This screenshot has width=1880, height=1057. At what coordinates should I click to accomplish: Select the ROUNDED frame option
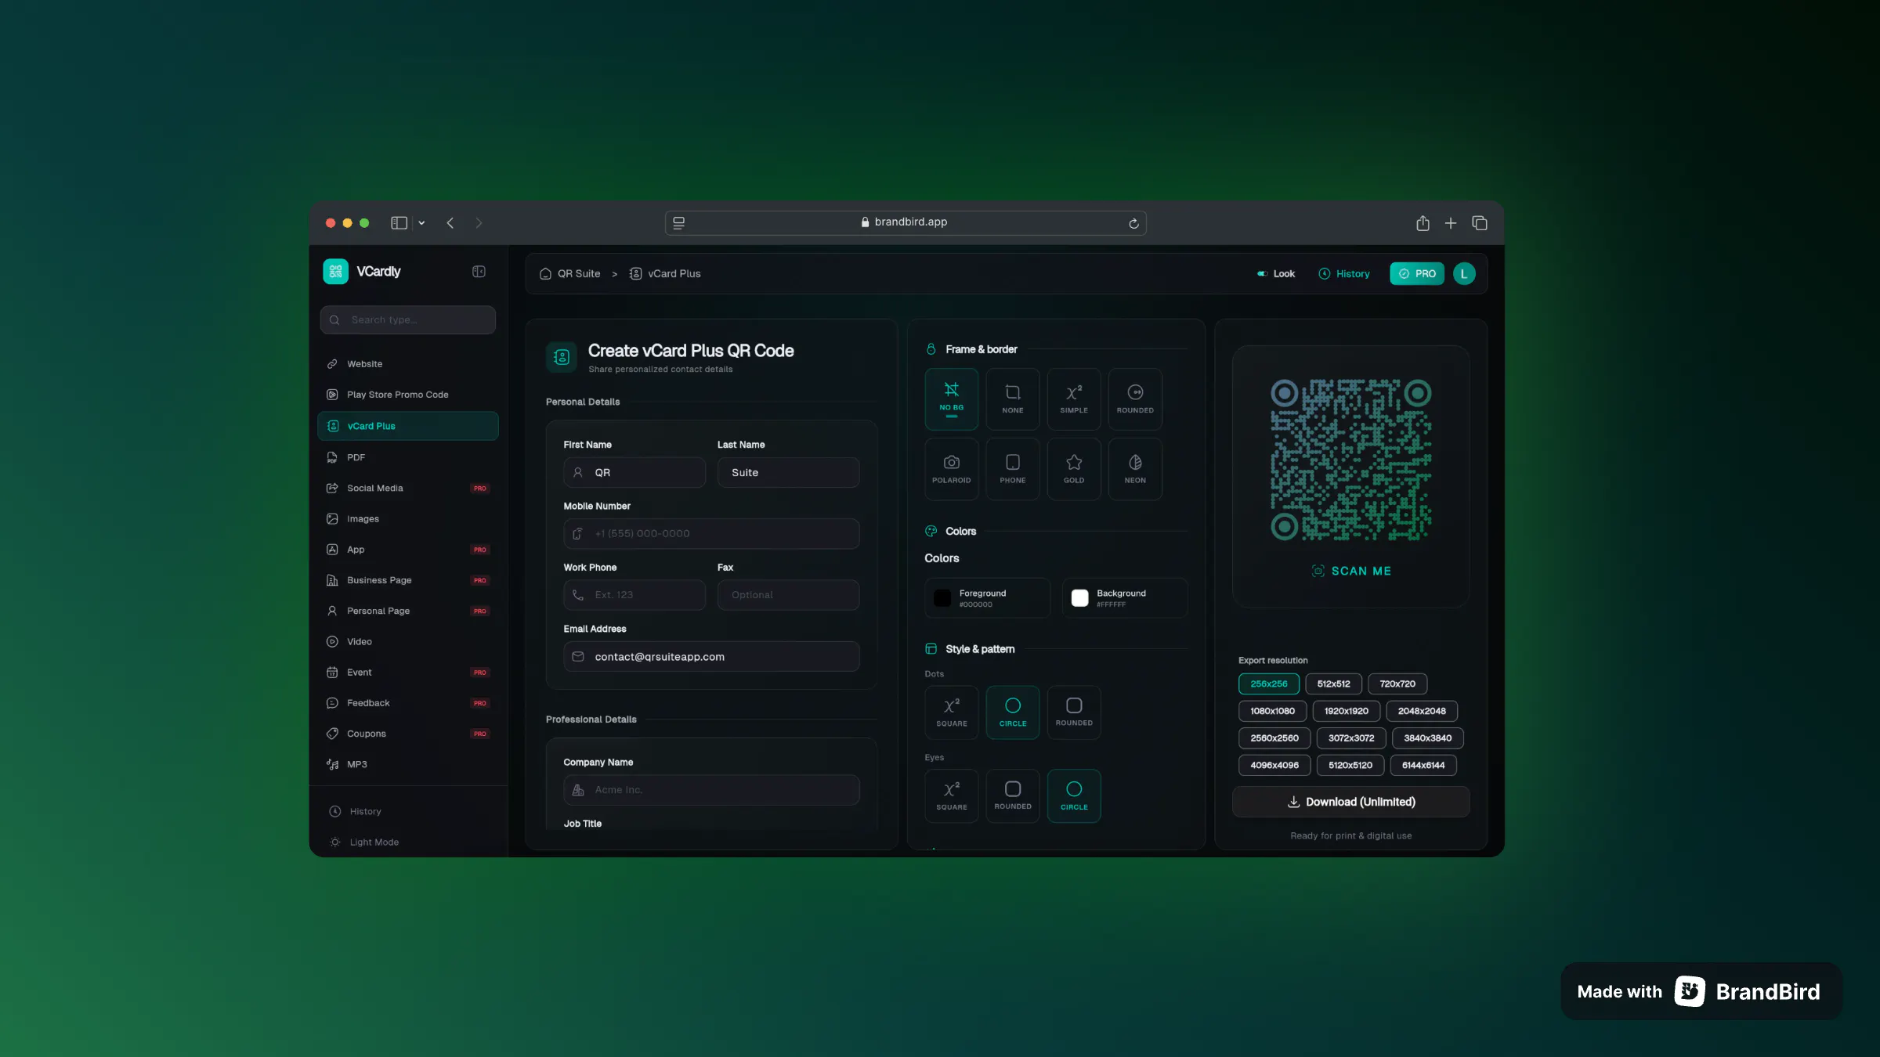coord(1135,399)
